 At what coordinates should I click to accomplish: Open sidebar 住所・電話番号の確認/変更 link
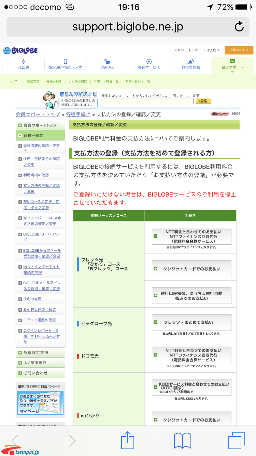[41, 162]
